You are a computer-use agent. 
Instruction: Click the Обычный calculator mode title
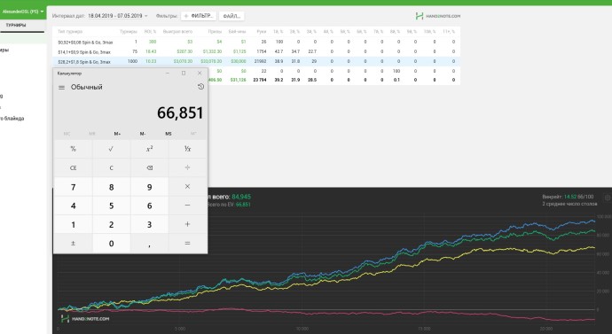point(87,87)
